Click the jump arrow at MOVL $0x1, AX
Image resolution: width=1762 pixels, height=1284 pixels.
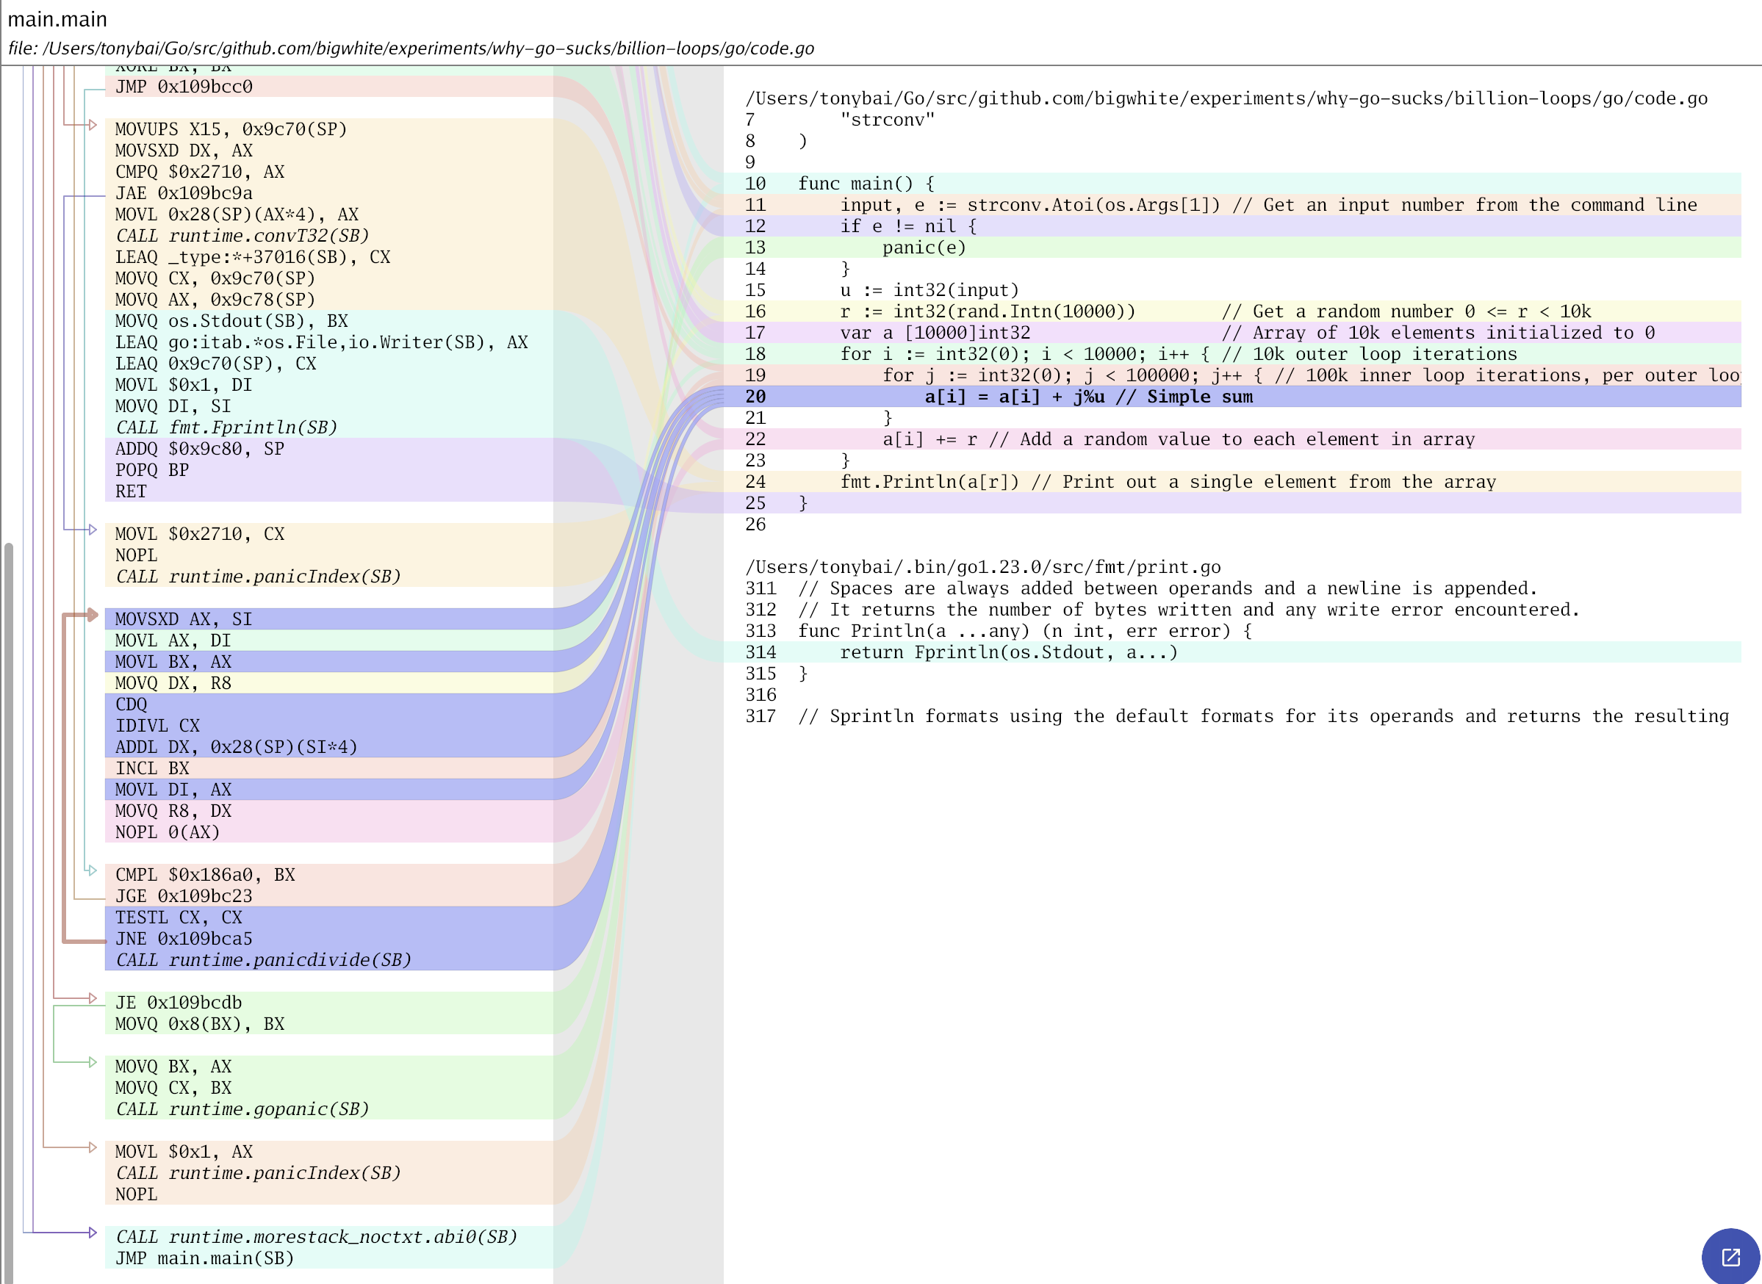pos(92,1148)
